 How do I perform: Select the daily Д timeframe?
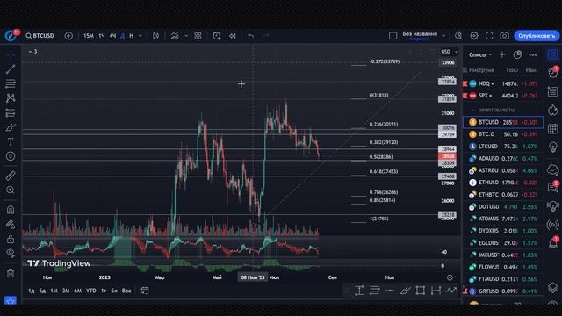(x=123, y=36)
